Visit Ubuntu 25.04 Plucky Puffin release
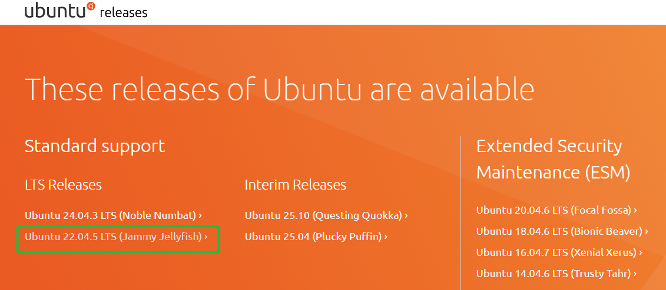 click(x=313, y=237)
